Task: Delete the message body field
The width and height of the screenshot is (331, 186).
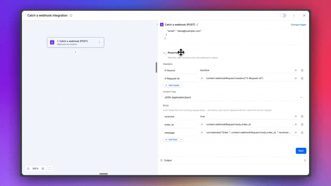Action: point(302,133)
